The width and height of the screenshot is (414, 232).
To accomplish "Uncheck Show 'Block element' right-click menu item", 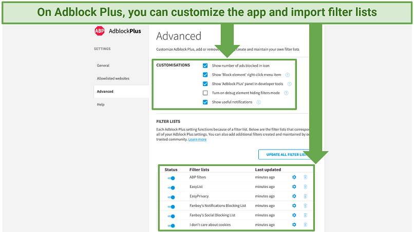I will (205, 75).
